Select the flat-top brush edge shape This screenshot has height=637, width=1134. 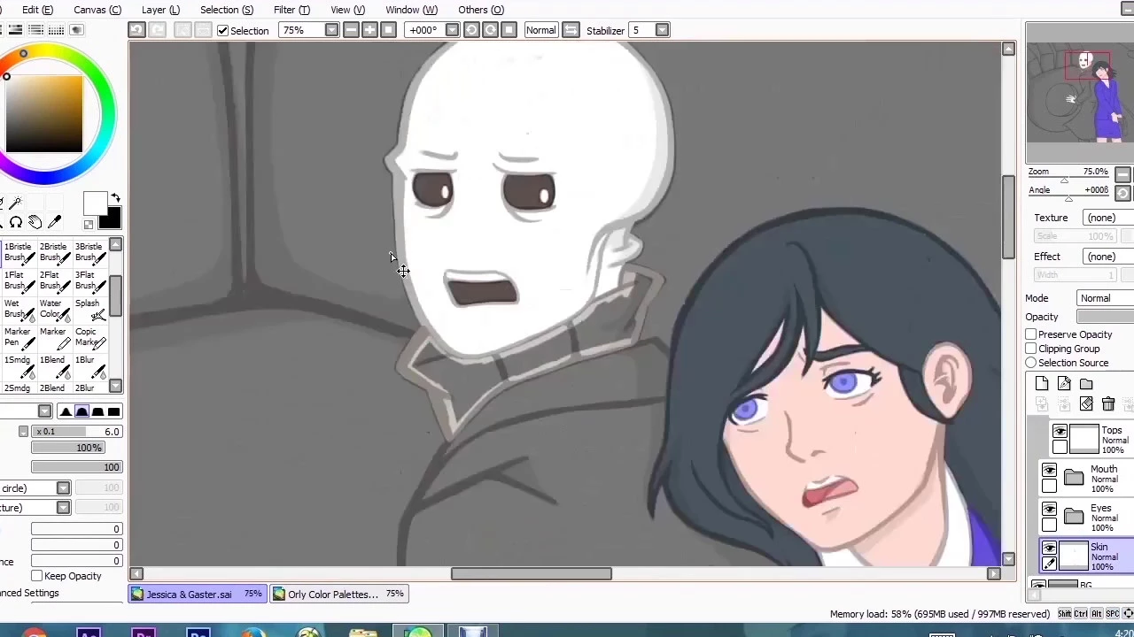point(113,411)
